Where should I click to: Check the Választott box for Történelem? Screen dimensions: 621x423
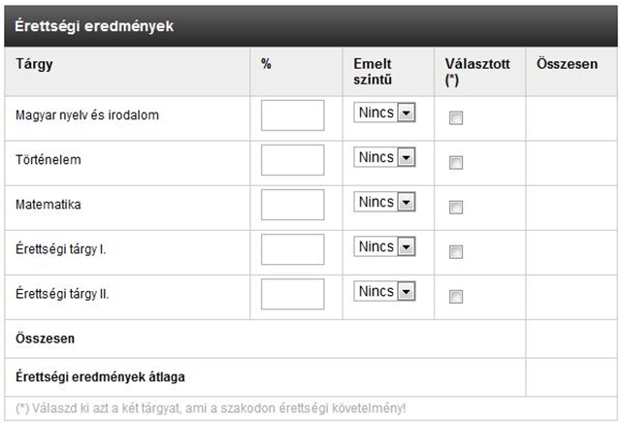tap(456, 162)
